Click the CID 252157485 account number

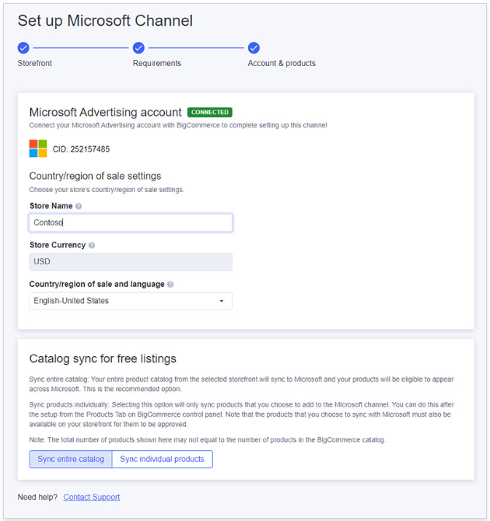pyautogui.click(x=81, y=149)
